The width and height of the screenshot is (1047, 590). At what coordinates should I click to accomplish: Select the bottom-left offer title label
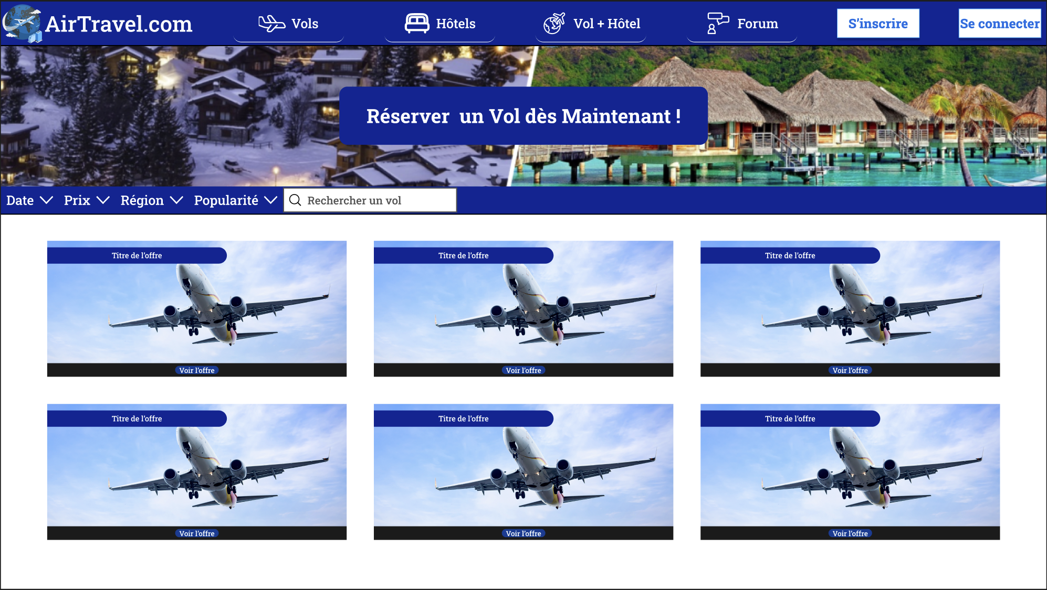[x=137, y=419]
